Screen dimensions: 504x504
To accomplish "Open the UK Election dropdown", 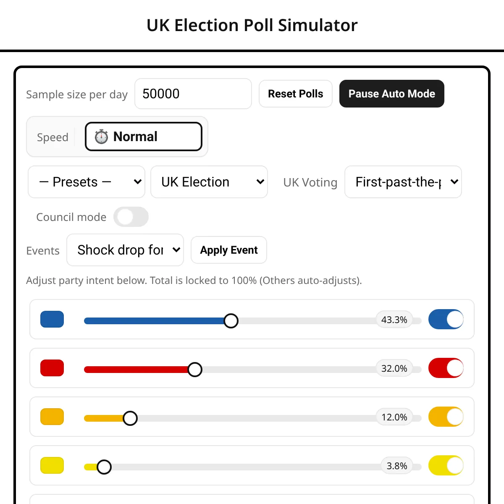I will coord(209,182).
